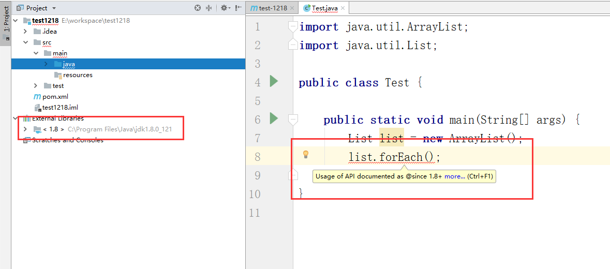The width and height of the screenshot is (610, 269).
Task: Click the Maven icon beside pom.xml
Action: [x=37, y=97]
